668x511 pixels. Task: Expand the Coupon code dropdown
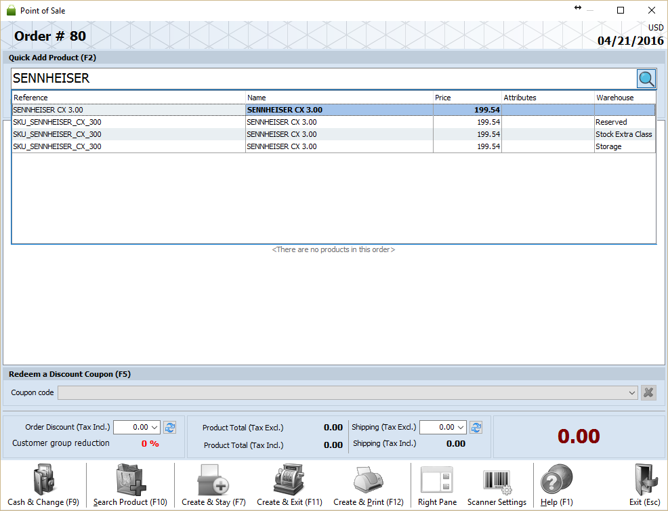[632, 392]
